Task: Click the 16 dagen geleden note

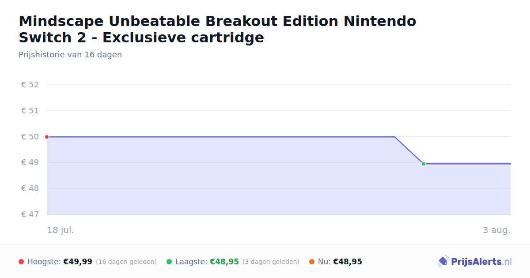Action: (x=126, y=262)
